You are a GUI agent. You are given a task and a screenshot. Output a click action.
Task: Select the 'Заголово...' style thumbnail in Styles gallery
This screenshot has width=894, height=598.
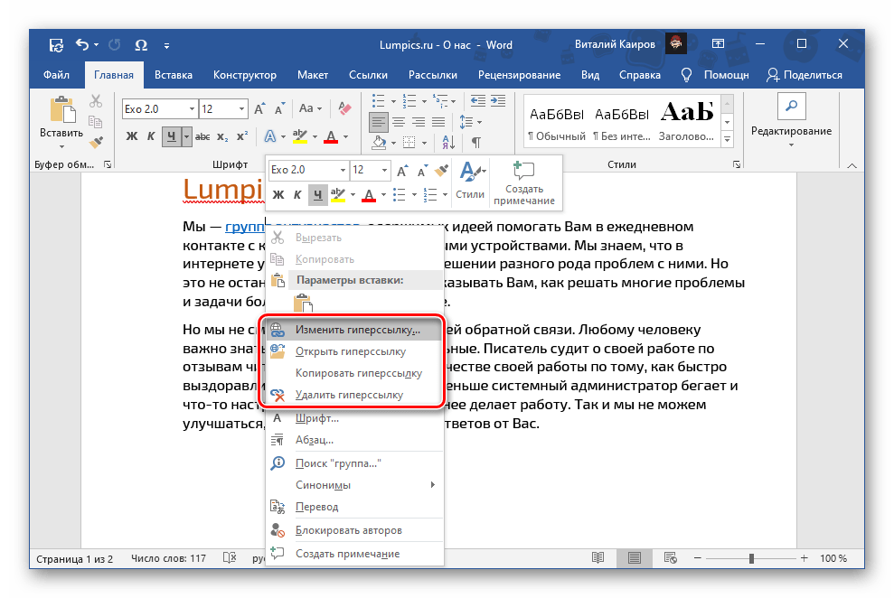pyautogui.click(x=687, y=120)
